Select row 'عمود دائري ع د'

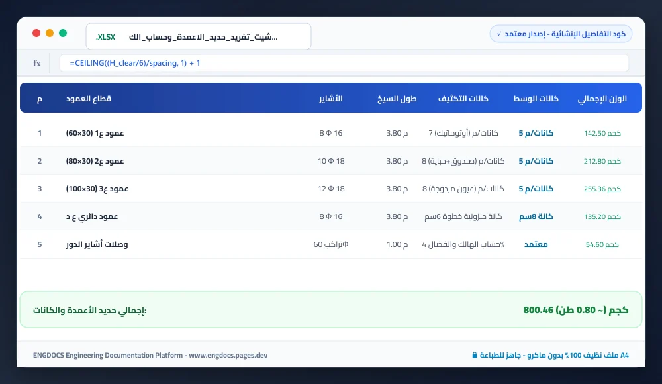[331, 216]
